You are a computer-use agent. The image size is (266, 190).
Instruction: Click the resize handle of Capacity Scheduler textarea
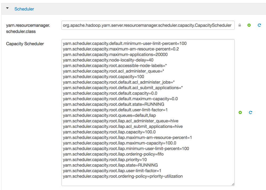click(x=233, y=184)
